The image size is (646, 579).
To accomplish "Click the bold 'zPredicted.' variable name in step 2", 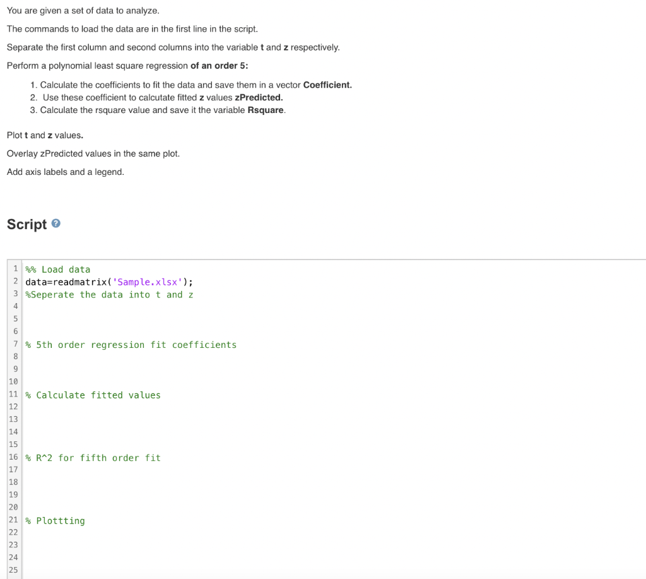I will (x=259, y=97).
